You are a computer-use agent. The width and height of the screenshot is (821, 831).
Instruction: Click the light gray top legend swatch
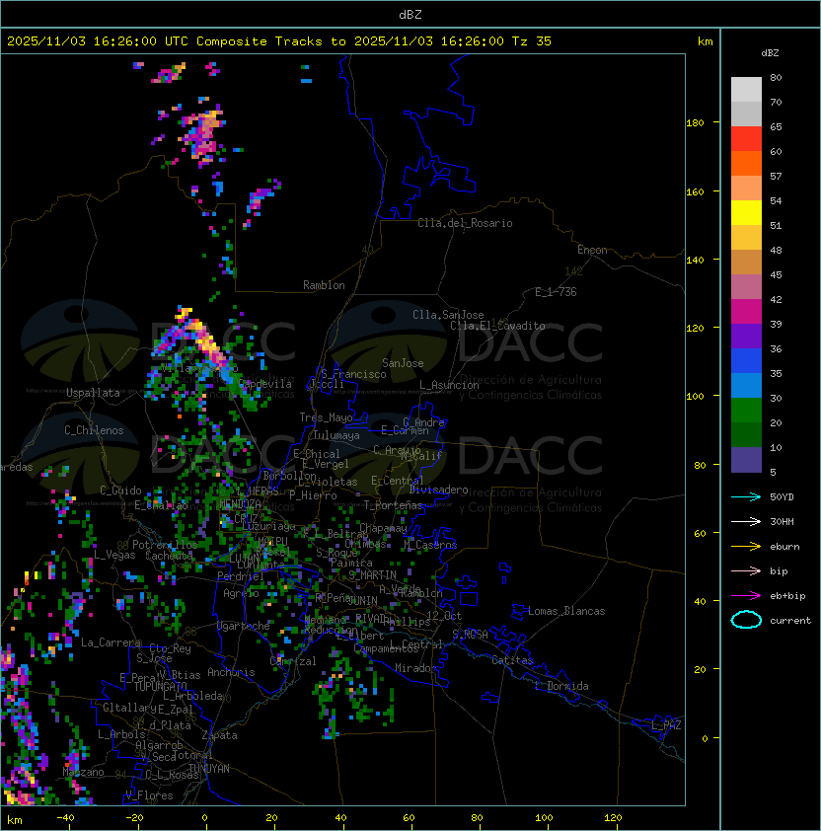(x=746, y=90)
